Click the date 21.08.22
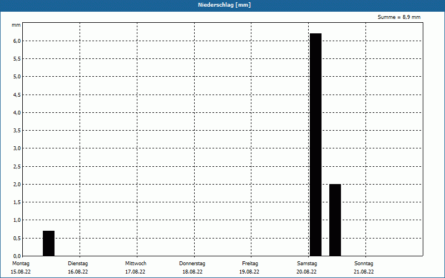The image size is (445, 278). [364, 272]
